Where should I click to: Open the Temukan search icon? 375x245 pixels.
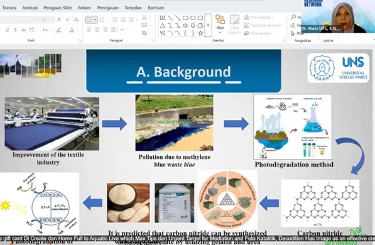point(293,17)
